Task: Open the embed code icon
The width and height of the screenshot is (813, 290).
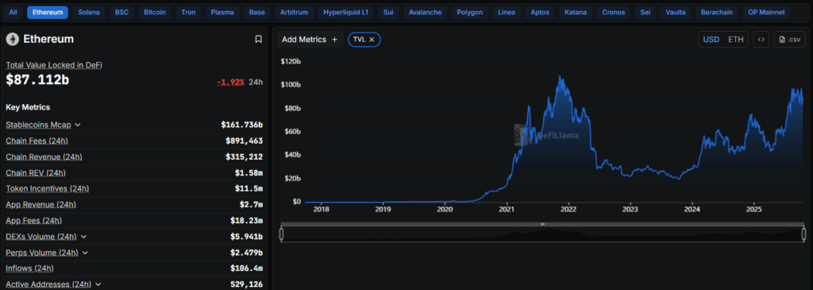Action: [761, 40]
